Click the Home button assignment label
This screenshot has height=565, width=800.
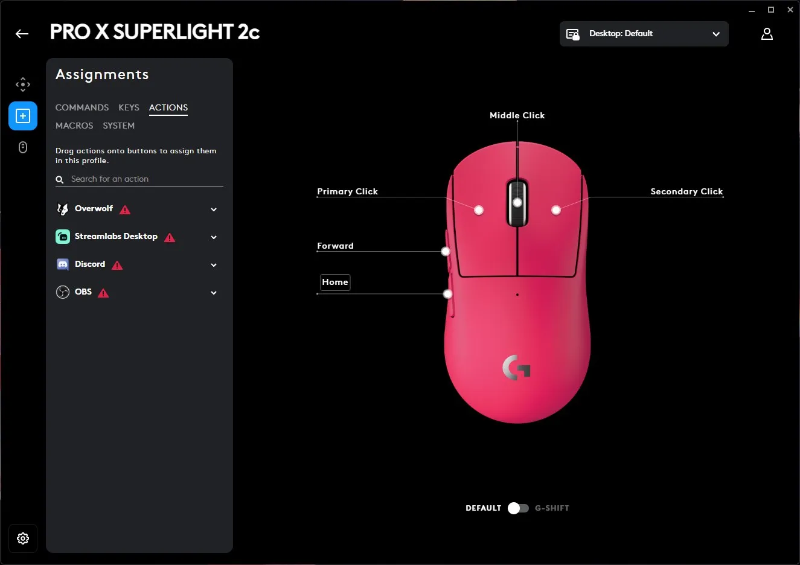(335, 282)
